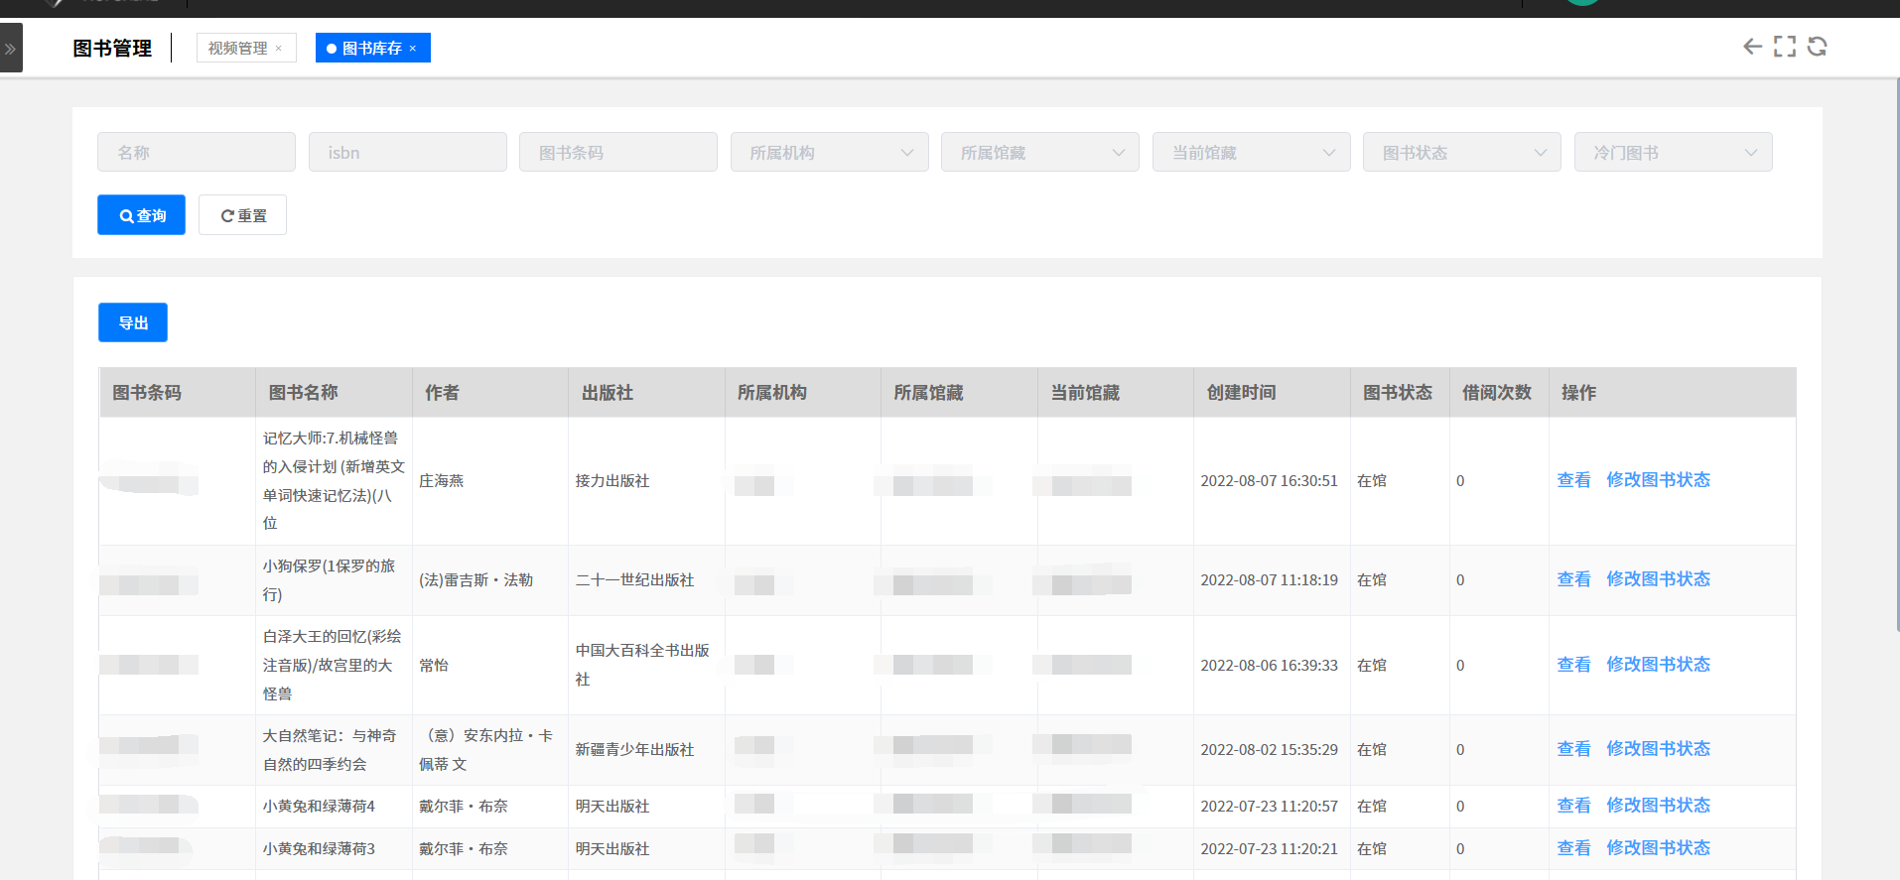Open the 所属机构 dropdown
Screen dimensions: 1900x880
click(x=829, y=153)
